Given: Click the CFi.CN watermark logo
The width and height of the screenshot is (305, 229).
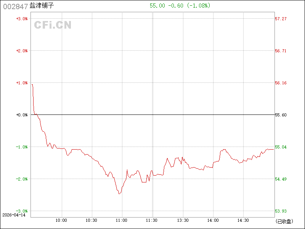Looking at the screenshot, I should click(x=53, y=25).
